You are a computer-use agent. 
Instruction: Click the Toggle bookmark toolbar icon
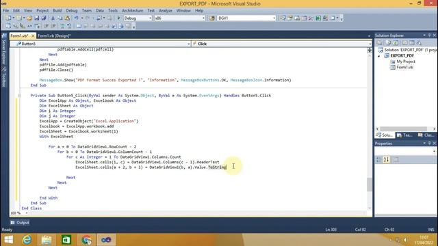click(x=79, y=26)
